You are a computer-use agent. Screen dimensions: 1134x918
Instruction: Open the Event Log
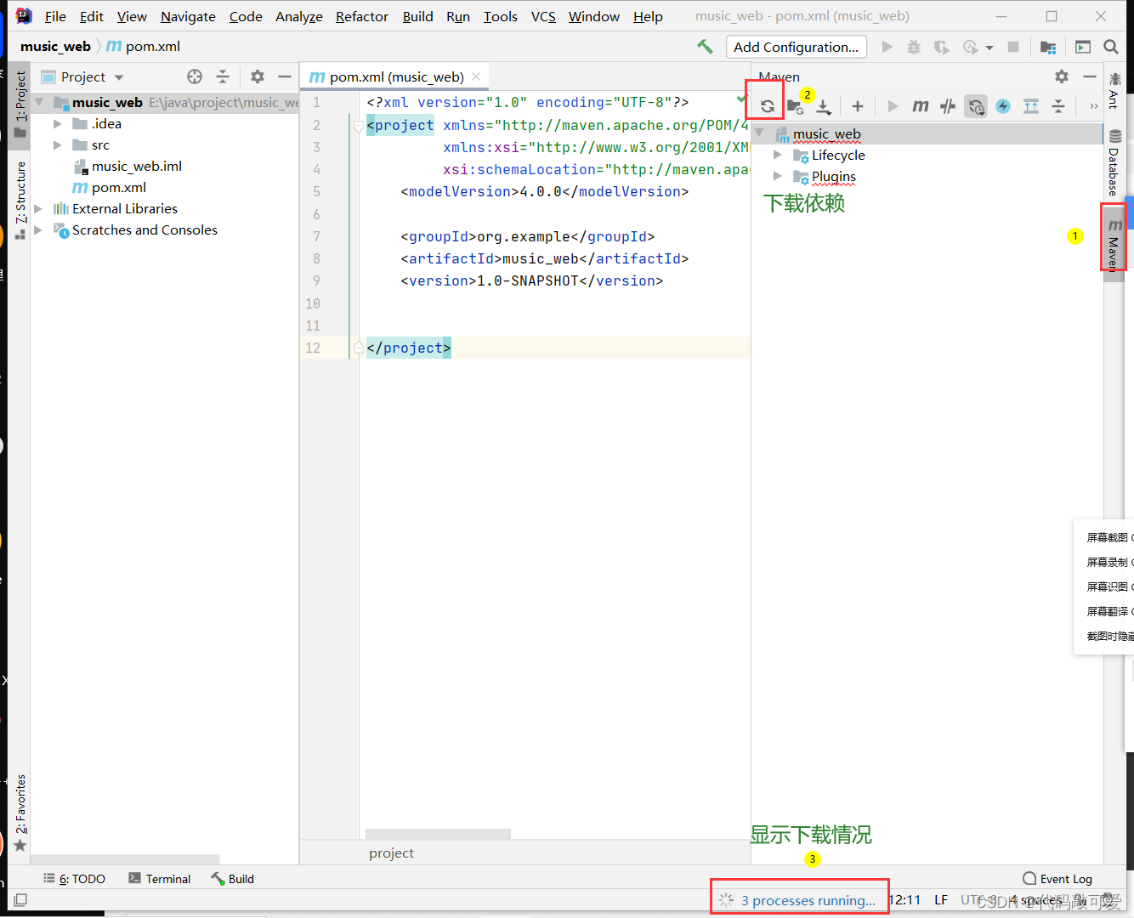coord(1057,879)
